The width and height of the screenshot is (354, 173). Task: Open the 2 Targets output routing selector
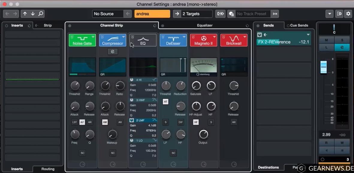point(197,14)
